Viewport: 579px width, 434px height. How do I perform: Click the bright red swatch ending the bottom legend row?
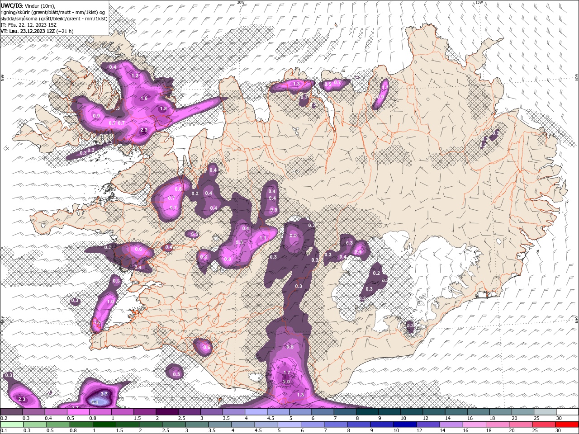click(x=567, y=425)
